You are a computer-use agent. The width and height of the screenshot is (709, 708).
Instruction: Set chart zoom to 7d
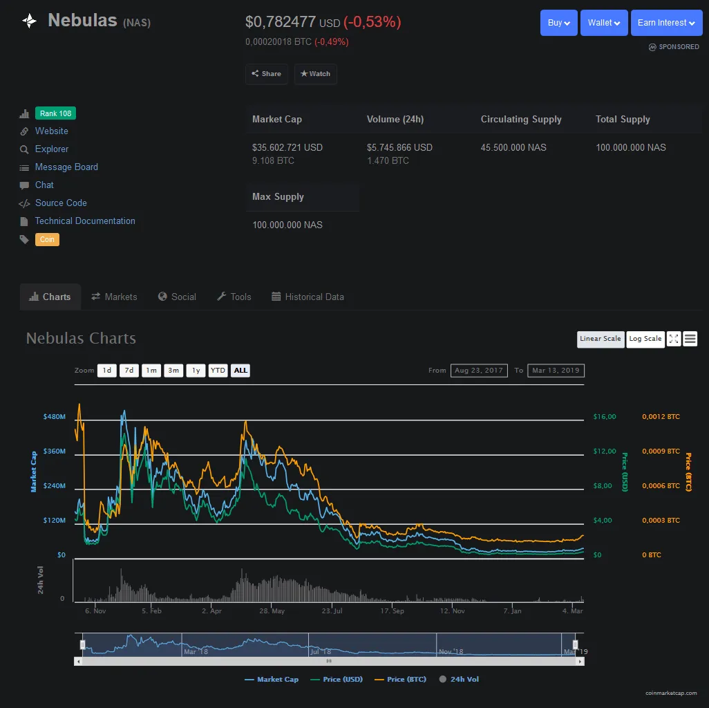tap(129, 371)
